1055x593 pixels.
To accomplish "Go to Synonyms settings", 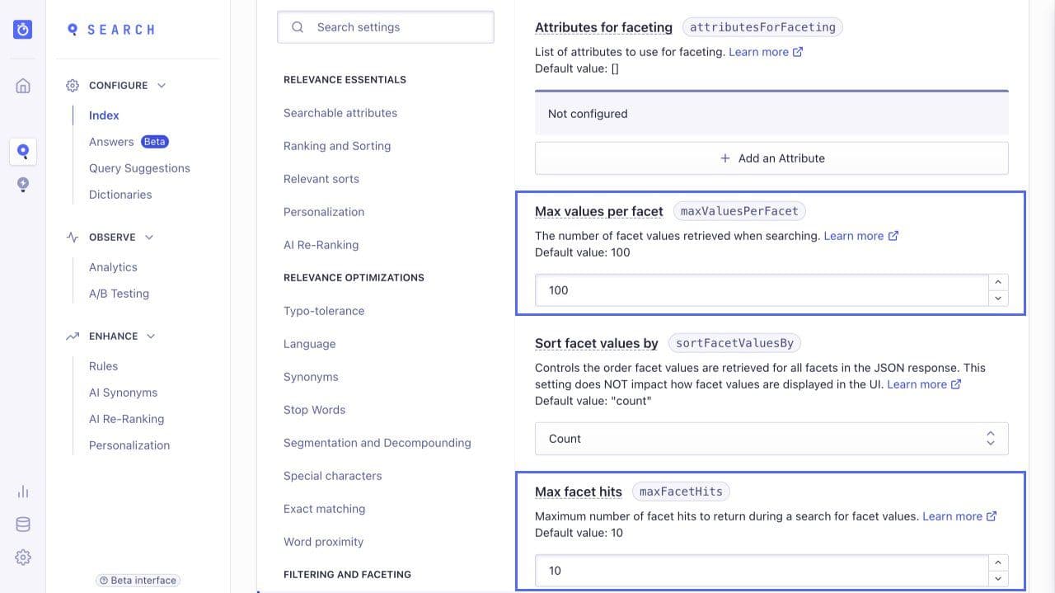I will point(311,377).
